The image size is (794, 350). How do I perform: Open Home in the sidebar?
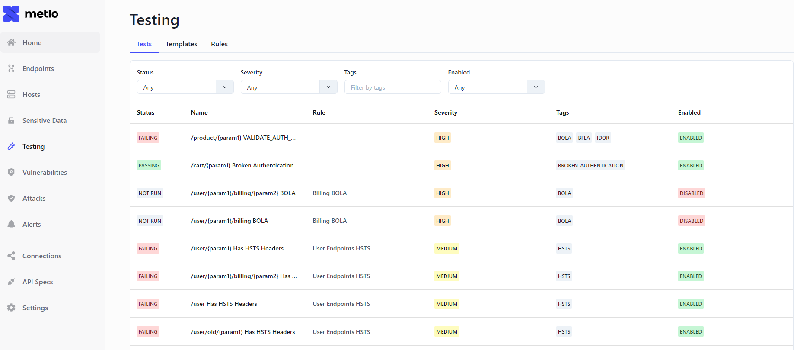pos(50,42)
